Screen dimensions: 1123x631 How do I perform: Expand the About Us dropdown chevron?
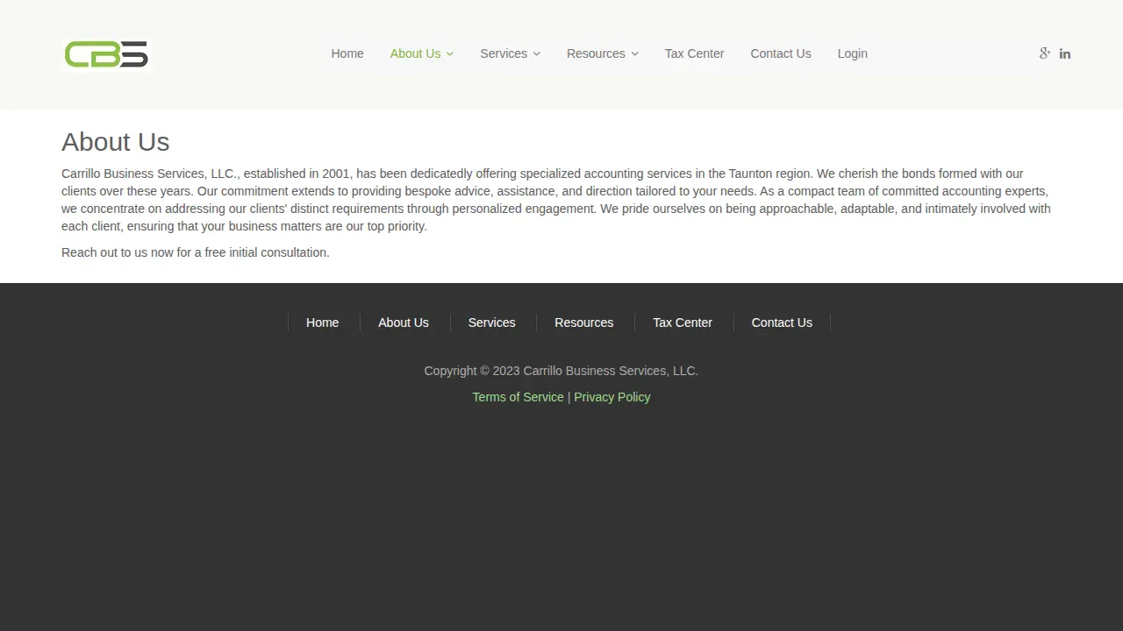coord(450,53)
